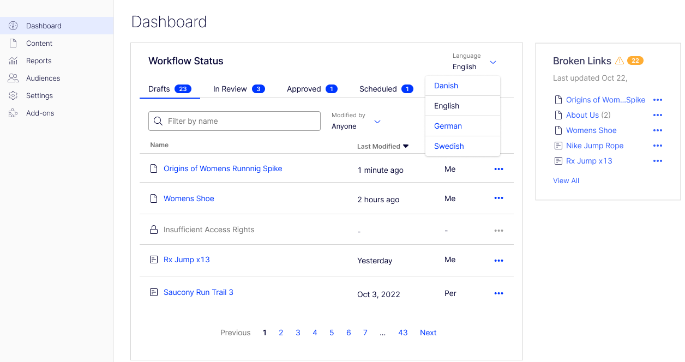685x362 pixels.
Task: Open Rx Jump x13 in Broken Links
Action: pos(589,161)
